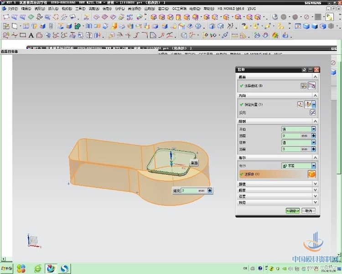Click the select curve icon in extrude dialog
Viewport: 342px width, 274px height.
(312, 85)
